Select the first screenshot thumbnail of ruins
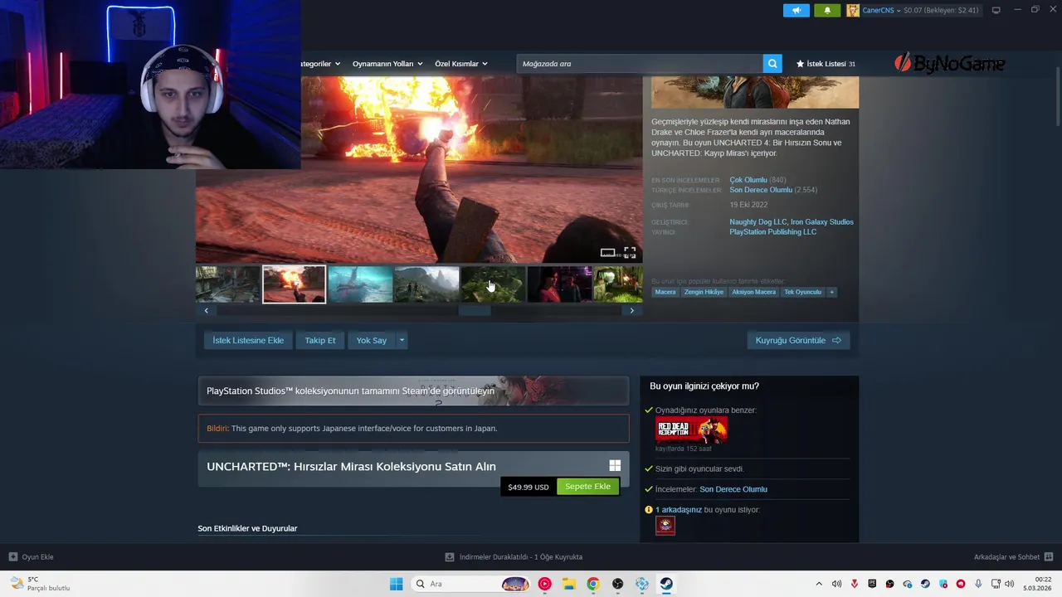Viewport: 1062px width, 597px height. [x=228, y=284]
